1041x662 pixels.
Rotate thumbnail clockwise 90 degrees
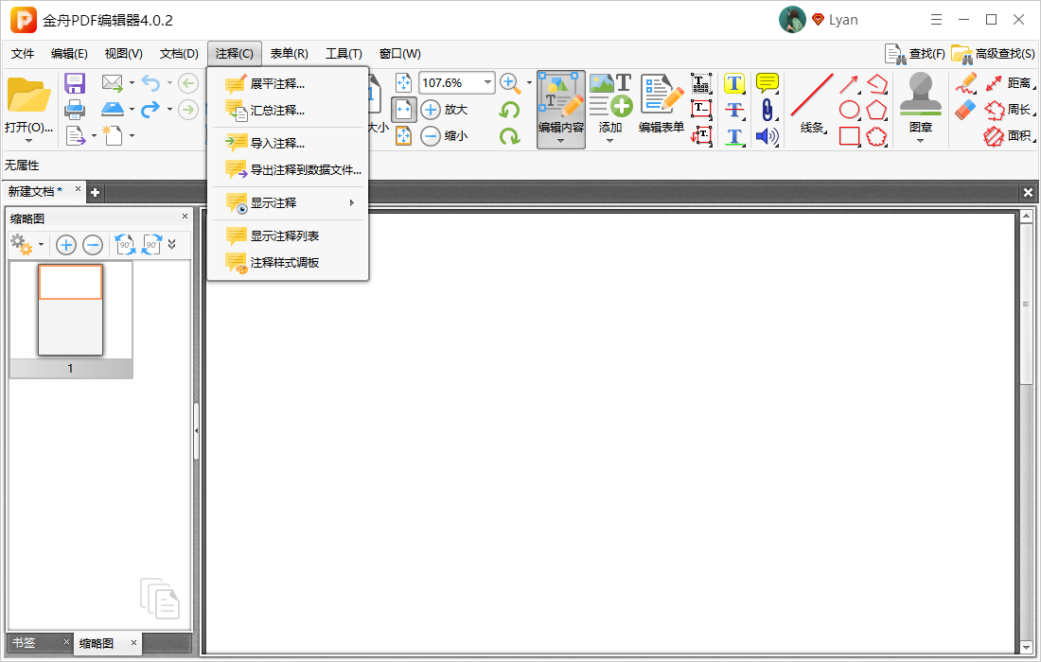coord(152,245)
